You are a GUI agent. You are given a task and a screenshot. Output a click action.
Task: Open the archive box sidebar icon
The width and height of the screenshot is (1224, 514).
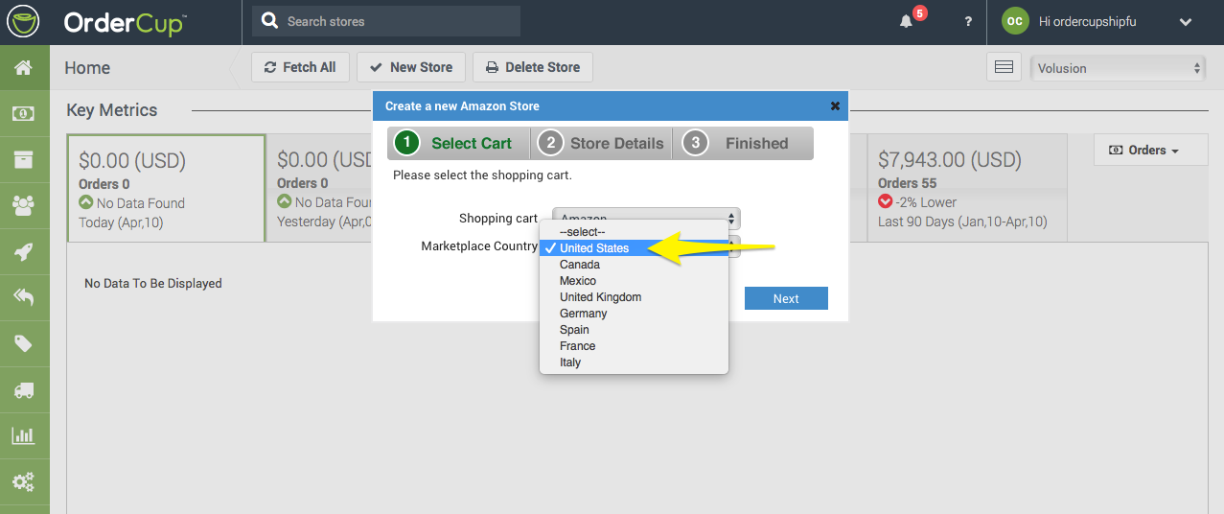click(24, 160)
